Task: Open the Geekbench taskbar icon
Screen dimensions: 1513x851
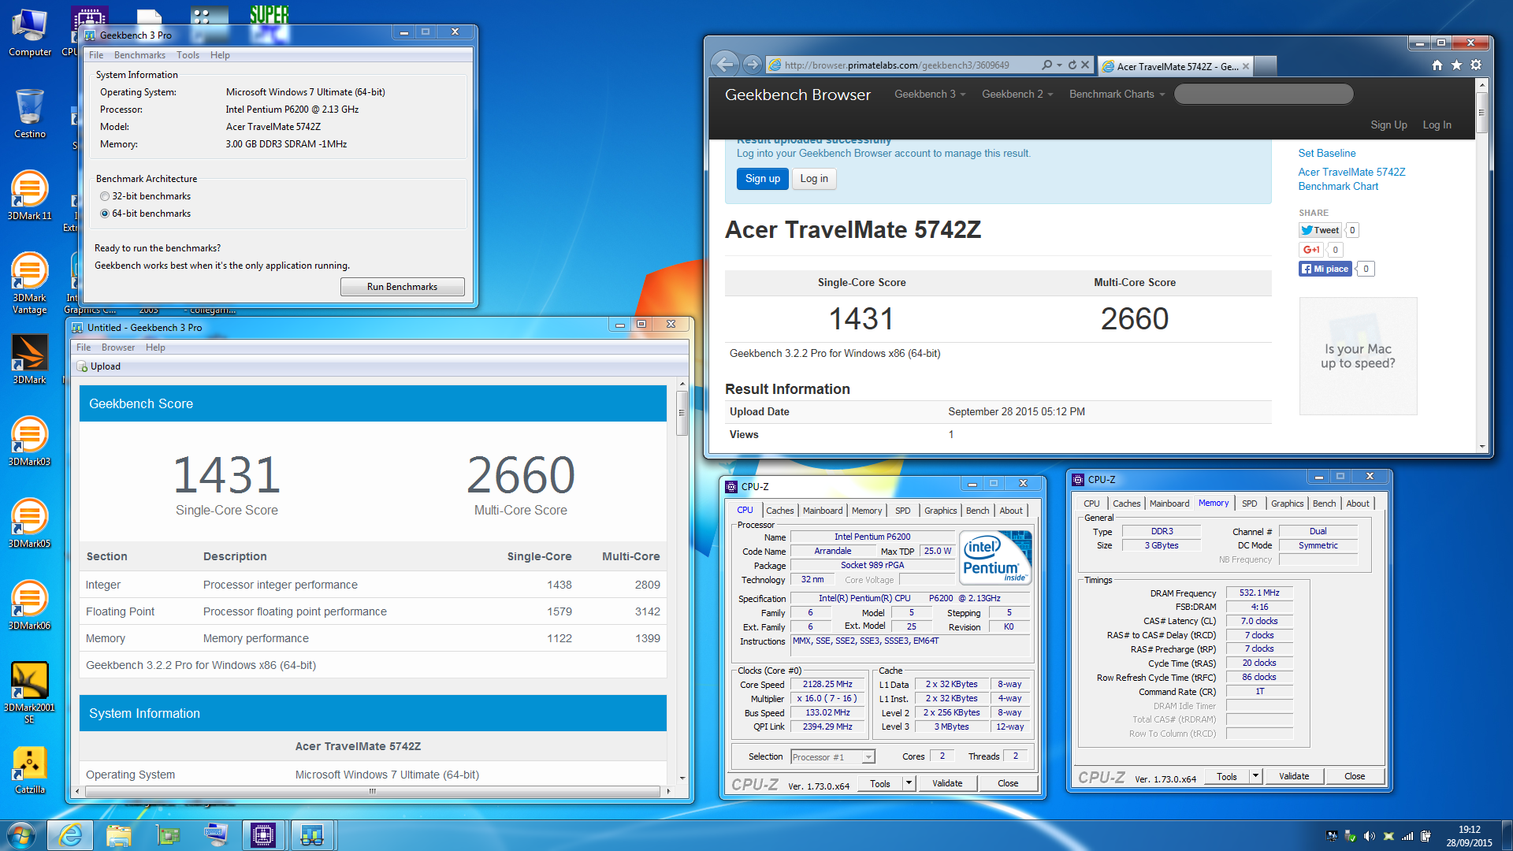Action: 311,835
